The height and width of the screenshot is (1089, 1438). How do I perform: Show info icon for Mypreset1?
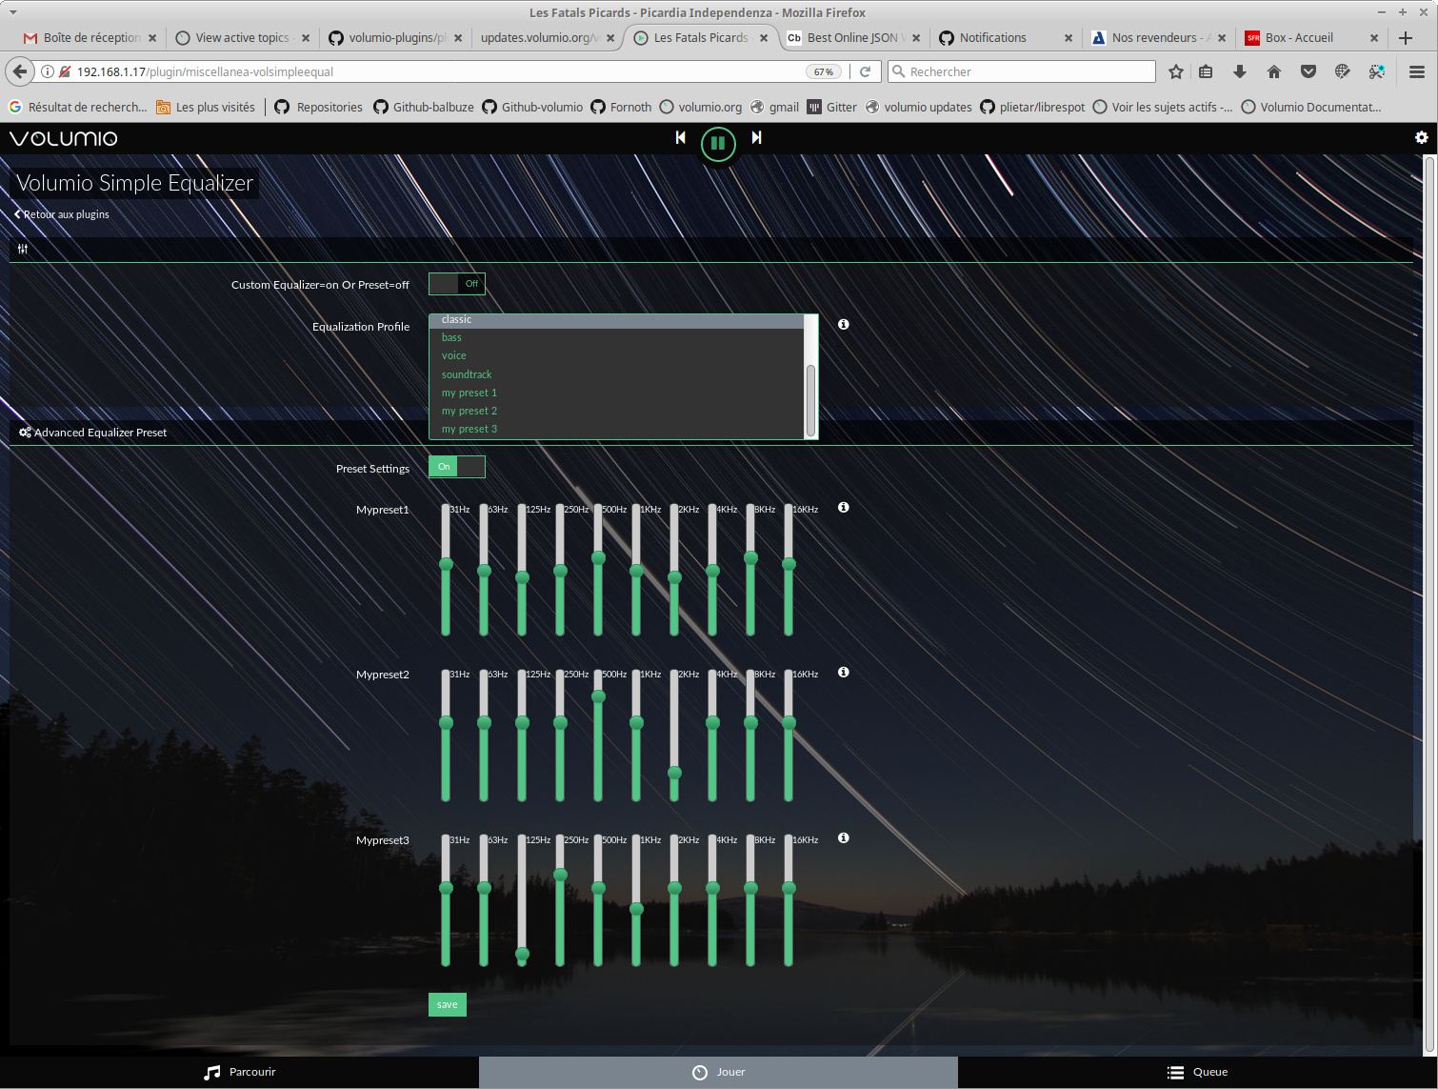pos(843,508)
